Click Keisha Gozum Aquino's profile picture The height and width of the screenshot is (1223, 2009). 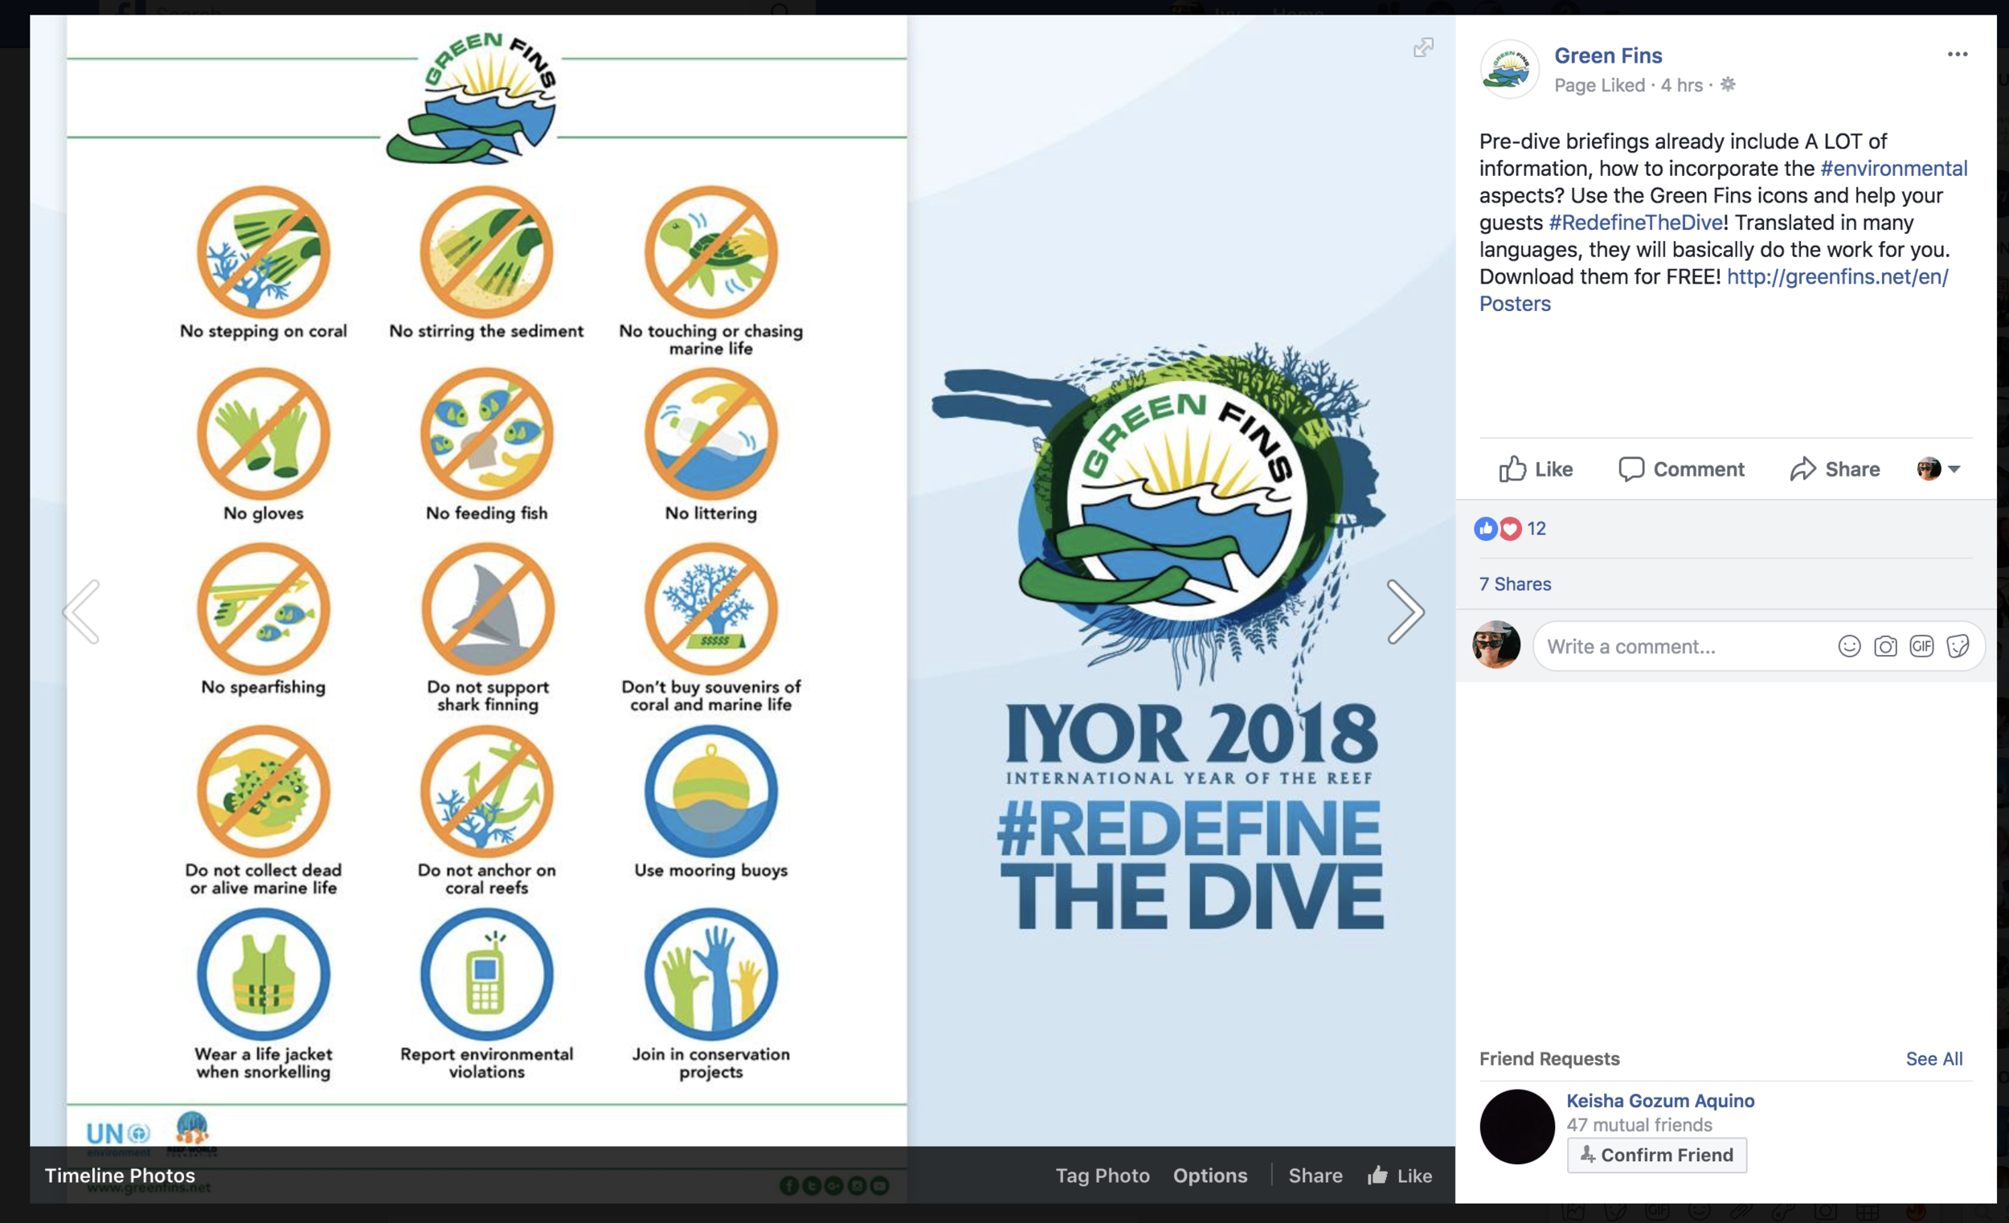click(x=1516, y=1127)
